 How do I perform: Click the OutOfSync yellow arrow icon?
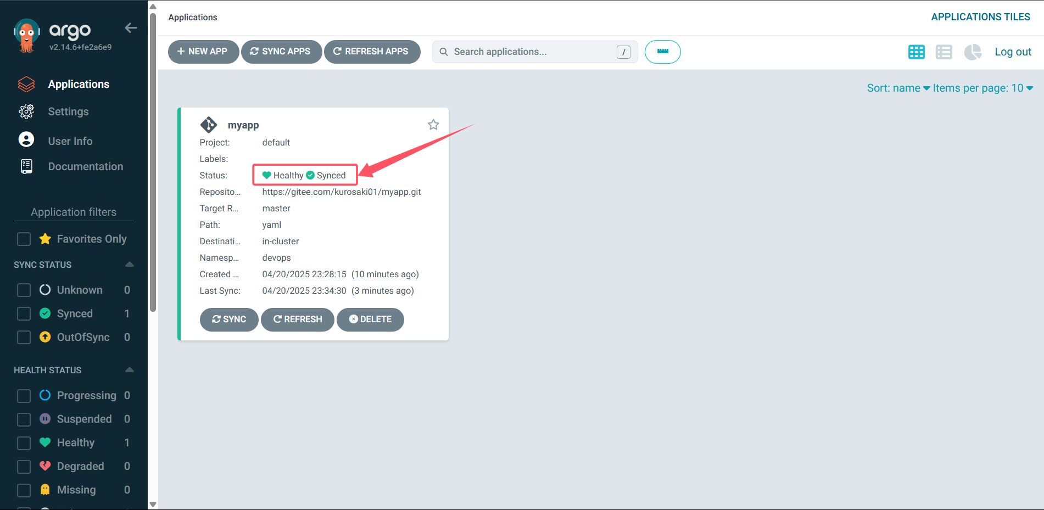45,337
